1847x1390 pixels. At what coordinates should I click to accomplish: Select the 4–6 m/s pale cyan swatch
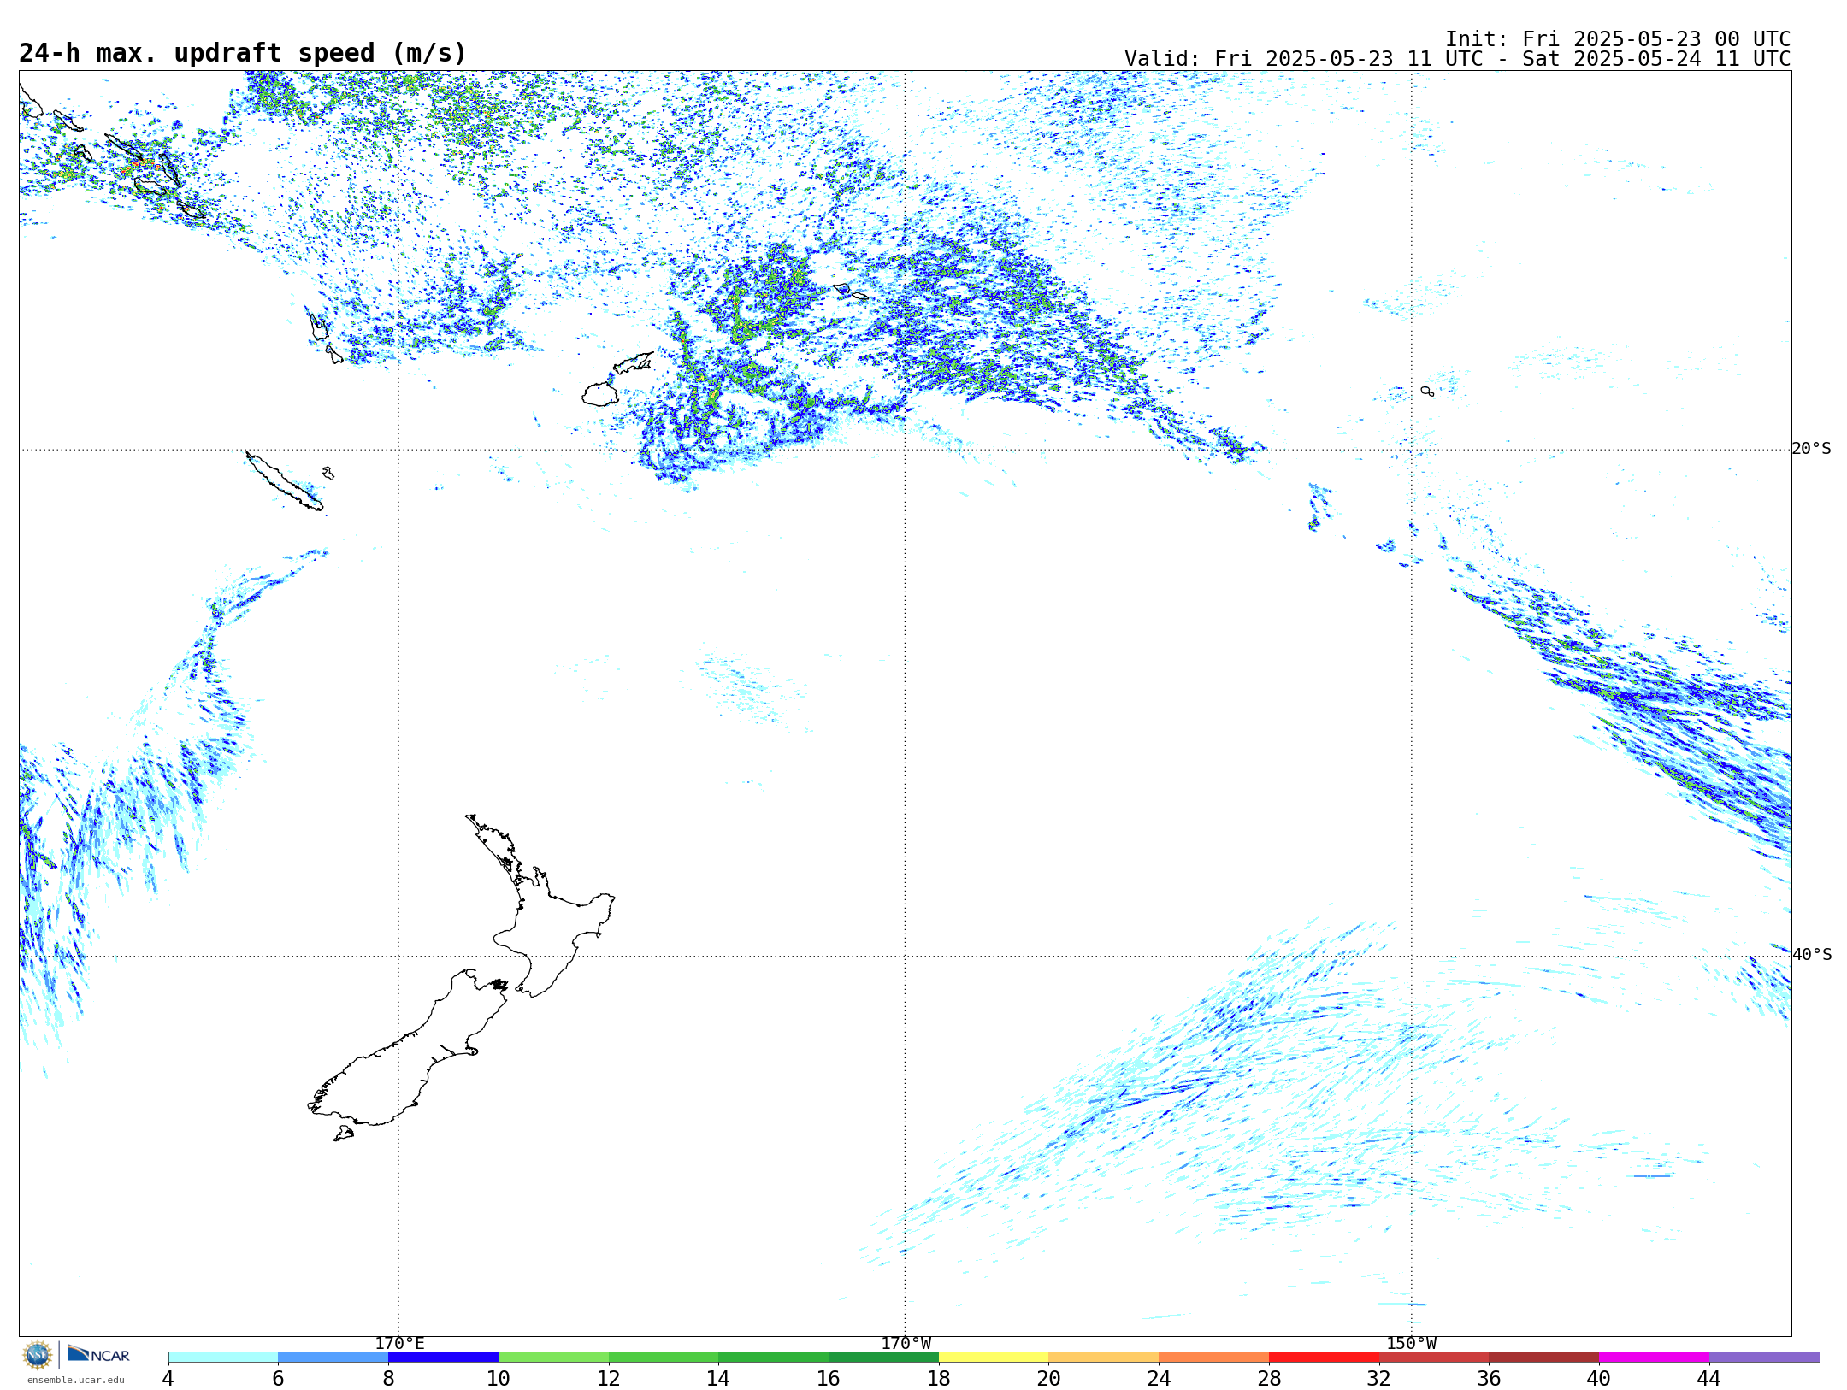(x=223, y=1357)
